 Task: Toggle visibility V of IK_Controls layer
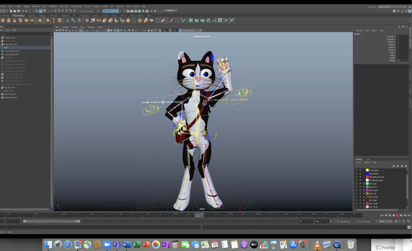356,174
